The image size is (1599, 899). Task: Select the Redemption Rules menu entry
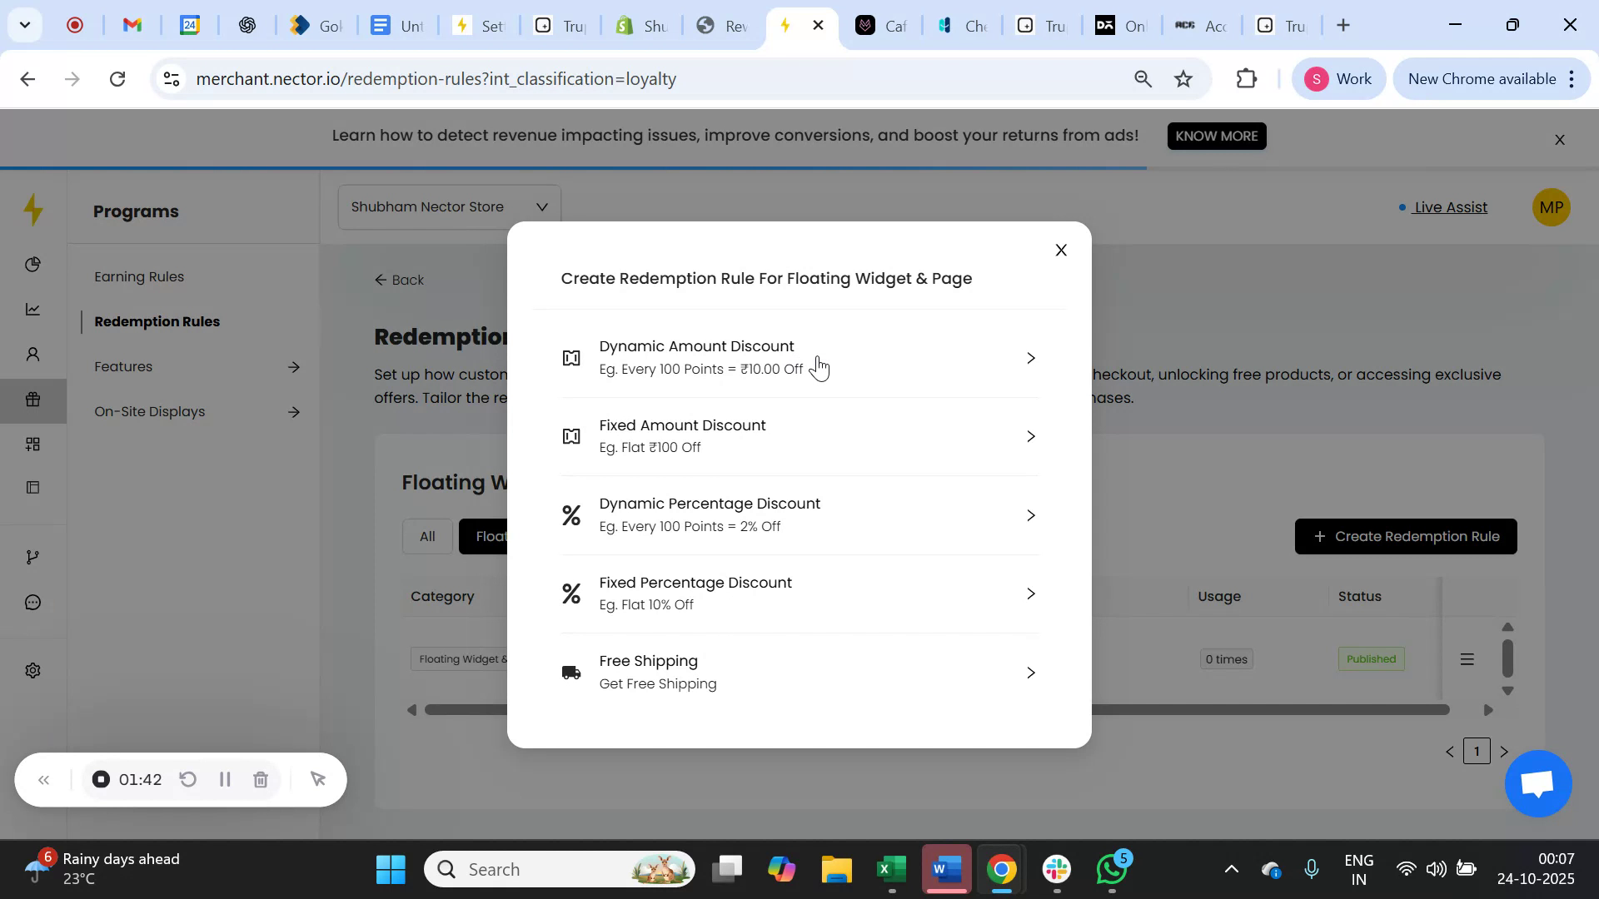pos(157,321)
